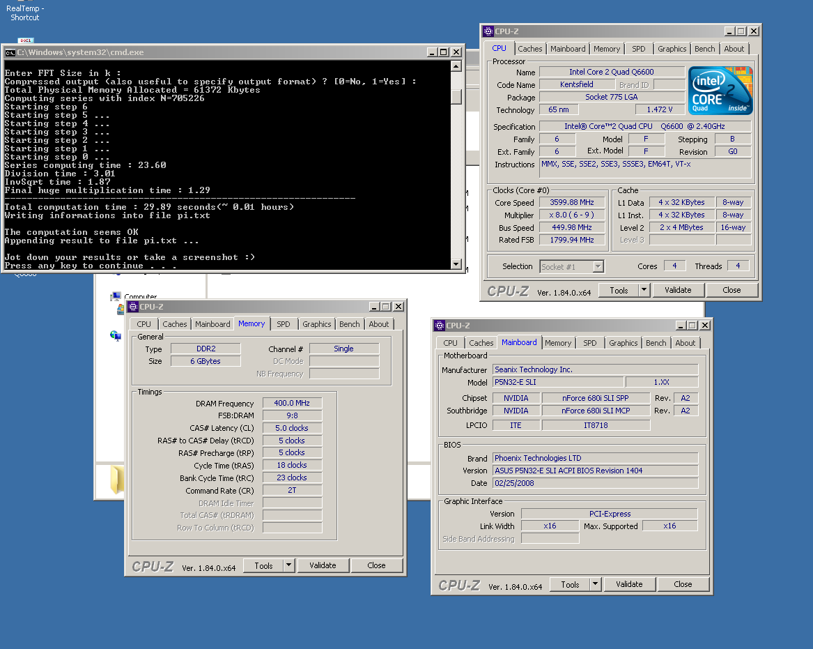Click Validate button in the Memory window
This screenshot has height=649, width=813.
(x=323, y=565)
